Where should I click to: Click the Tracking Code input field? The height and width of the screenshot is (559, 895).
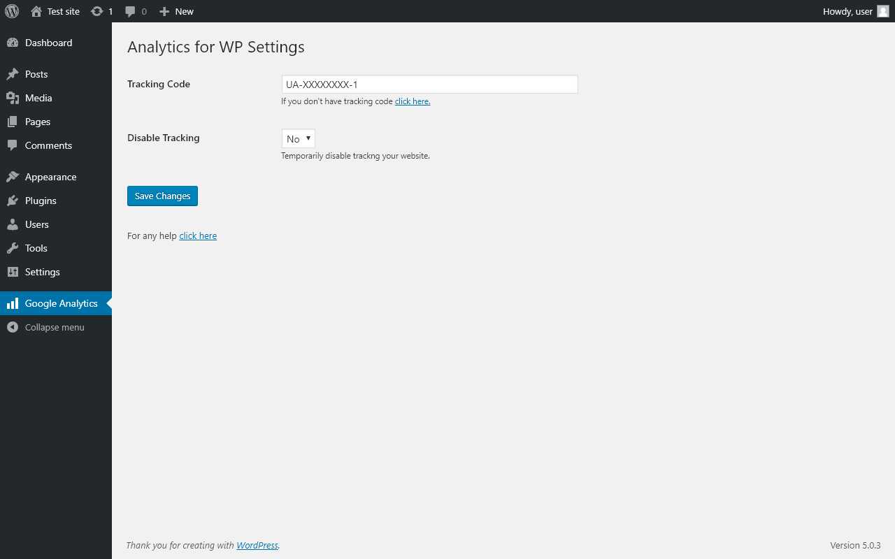pos(429,85)
